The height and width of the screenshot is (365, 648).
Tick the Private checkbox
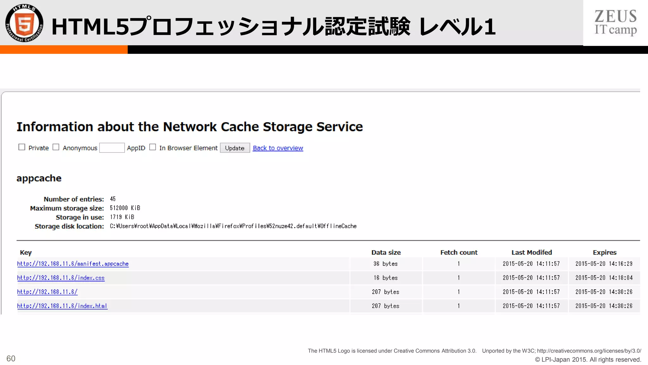[x=22, y=147]
